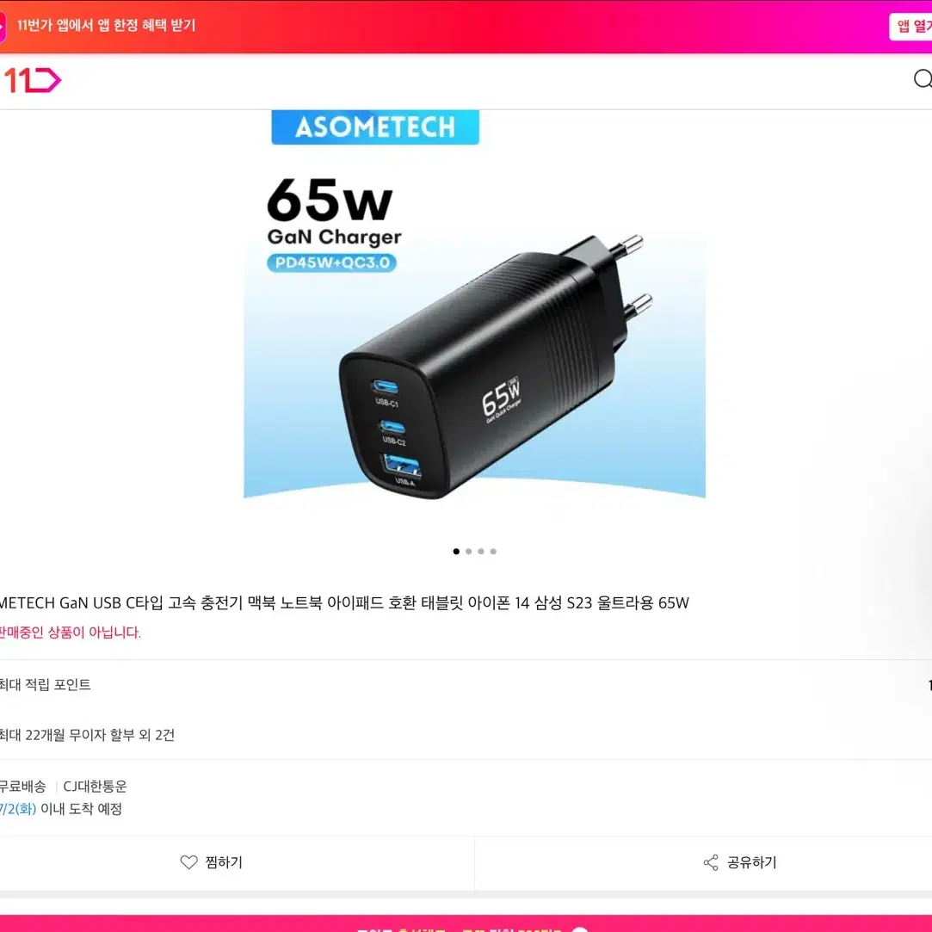Click 무료배송 CJ대한통운 delivery info
The width and height of the screenshot is (932, 932).
(x=63, y=787)
